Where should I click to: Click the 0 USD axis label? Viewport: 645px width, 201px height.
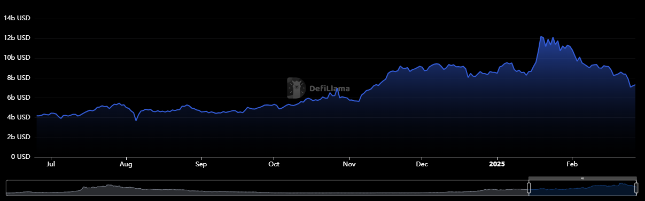pos(20,157)
